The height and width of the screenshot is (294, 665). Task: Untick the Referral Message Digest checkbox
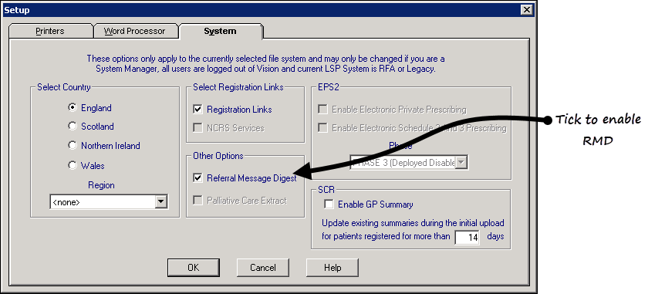tap(197, 178)
